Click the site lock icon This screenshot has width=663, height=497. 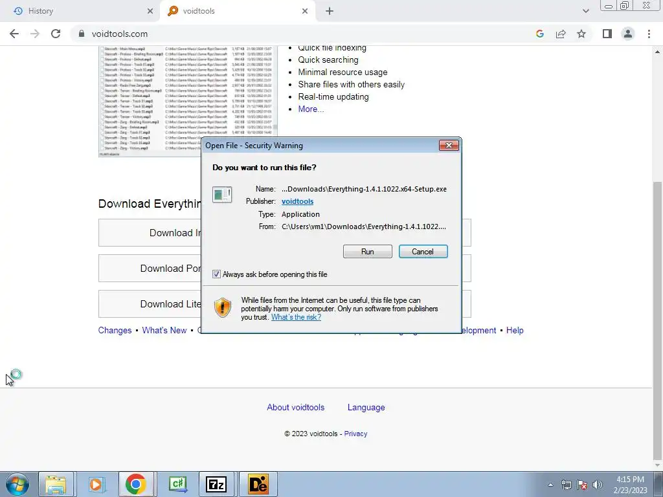(82, 34)
